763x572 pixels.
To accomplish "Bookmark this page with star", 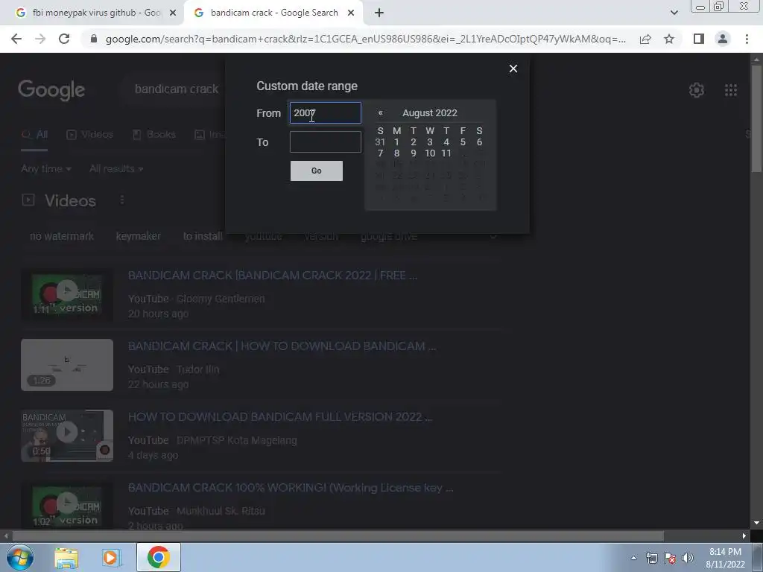I will point(669,39).
